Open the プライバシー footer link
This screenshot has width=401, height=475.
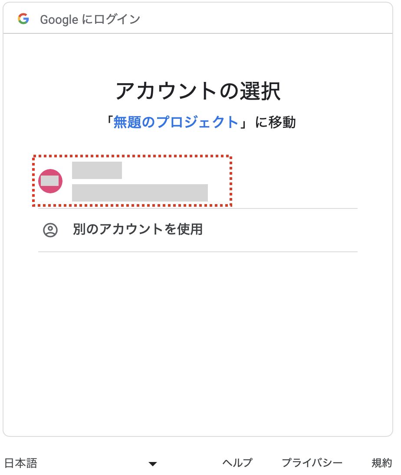click(312, 463)
